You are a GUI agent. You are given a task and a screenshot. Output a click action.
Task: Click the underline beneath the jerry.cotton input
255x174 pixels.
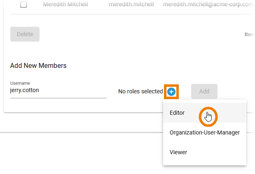(58, 98)
